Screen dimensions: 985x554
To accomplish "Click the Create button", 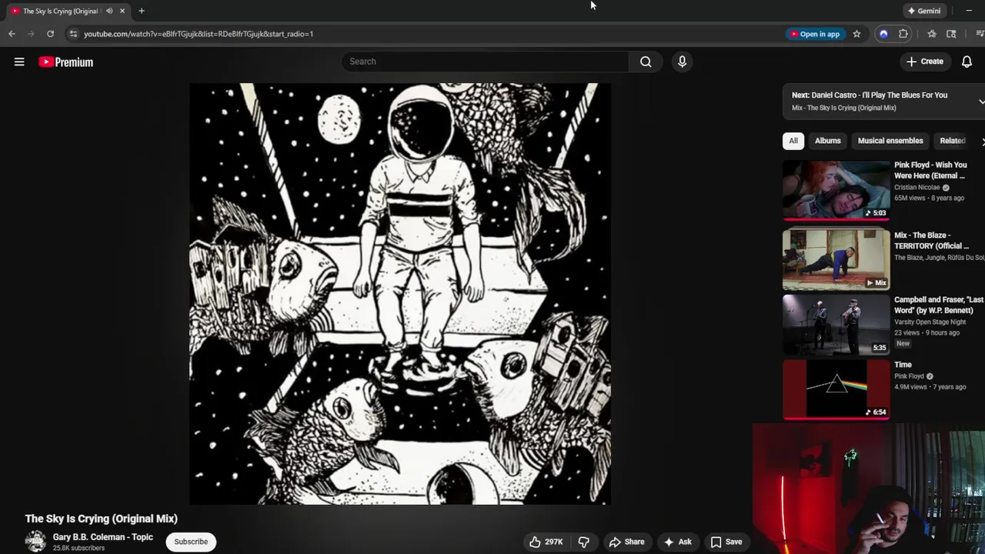I will (x=924, y=62).
